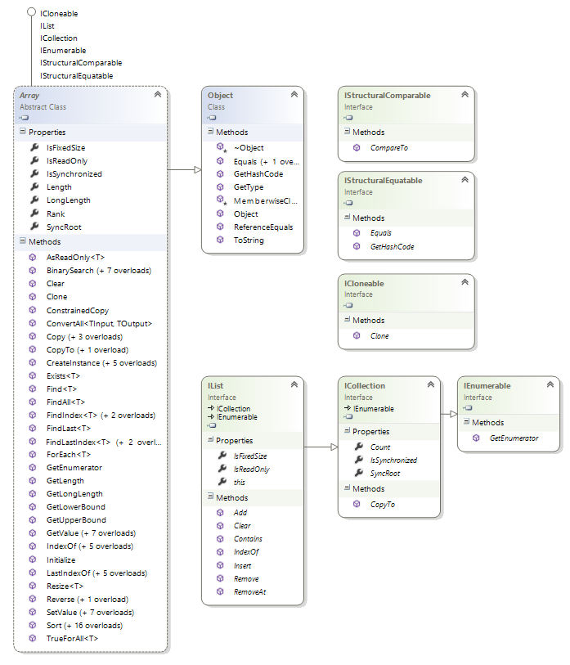Screen dimensions: 570x665
Task: Collapse the IEnumerable interface chevron
Action: point(550,385)
